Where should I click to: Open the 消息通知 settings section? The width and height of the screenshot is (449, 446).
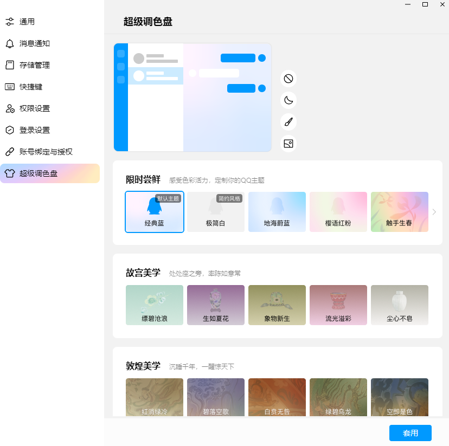coord(50,43)
